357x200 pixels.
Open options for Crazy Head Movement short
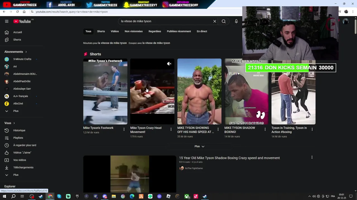[171, 129]
